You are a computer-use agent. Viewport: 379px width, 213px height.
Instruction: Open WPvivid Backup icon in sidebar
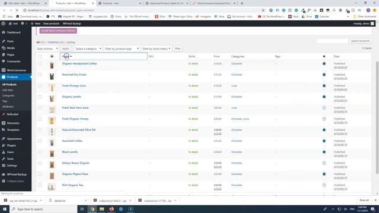tap(4, 175)
